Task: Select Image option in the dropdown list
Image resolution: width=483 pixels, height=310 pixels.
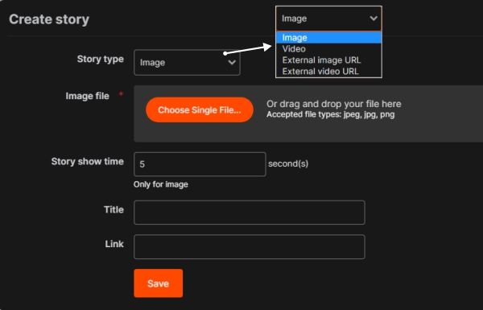Action: pos(328,38)
